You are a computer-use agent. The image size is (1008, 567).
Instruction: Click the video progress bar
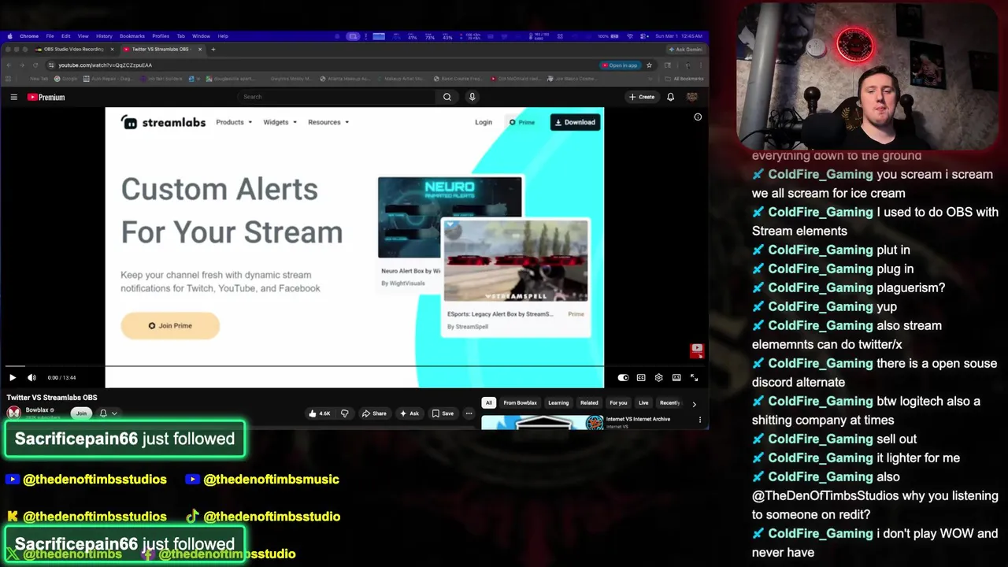(354, 366)
